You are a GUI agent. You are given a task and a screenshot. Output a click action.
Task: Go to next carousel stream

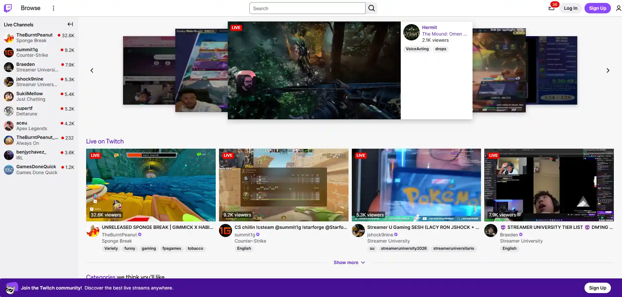(x=608, y=70)
